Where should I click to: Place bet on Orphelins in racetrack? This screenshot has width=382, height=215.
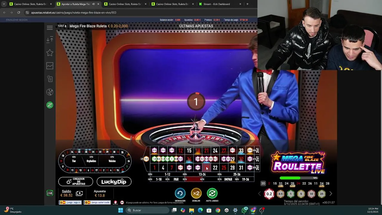(x=91, y=161)
